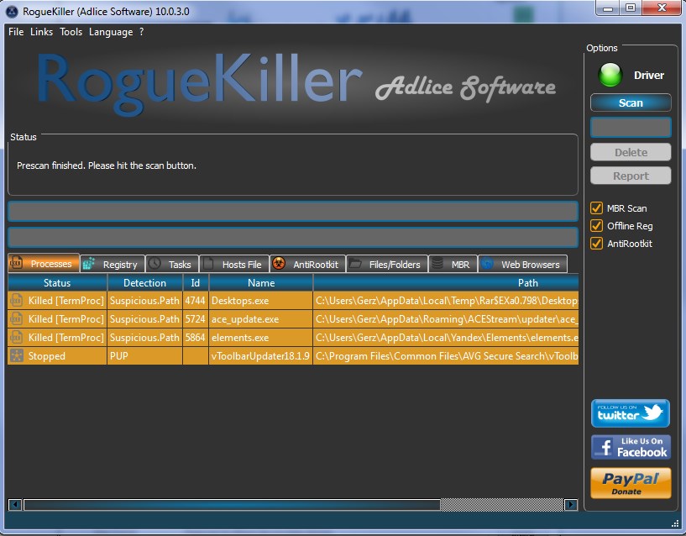
Task: Click the Hosts File document icon
Action: [x=209, y=264]
